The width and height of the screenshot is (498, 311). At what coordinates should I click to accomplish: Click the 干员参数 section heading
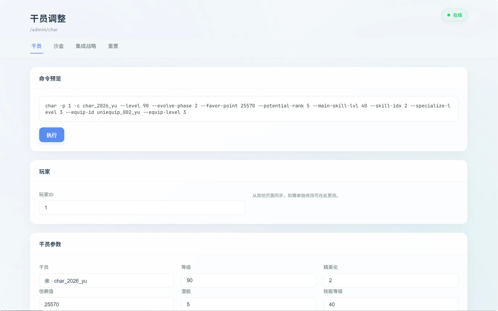(50, 244)
